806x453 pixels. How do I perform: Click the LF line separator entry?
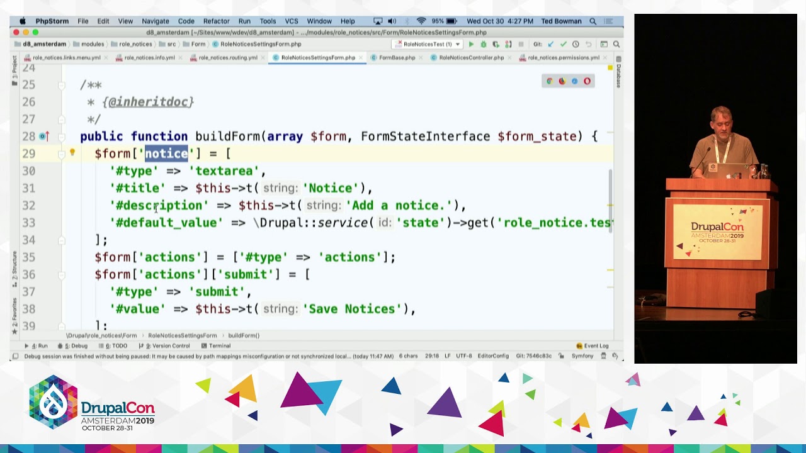pyautogui.click(x=448, y=356)
